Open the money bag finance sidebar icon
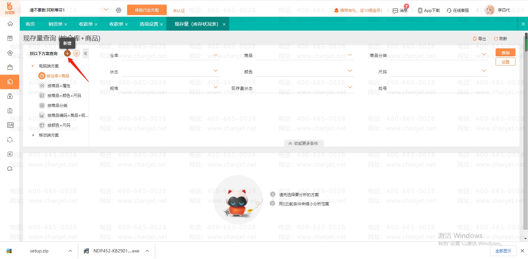The image size is (528, 259). 10,96
